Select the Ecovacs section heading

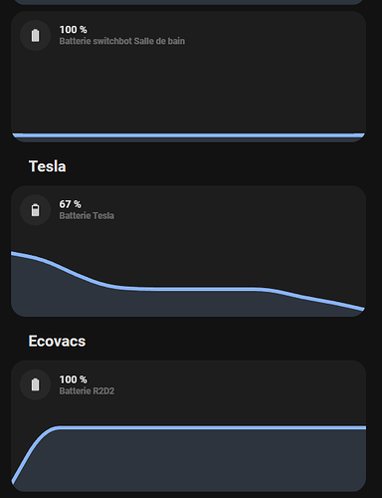point(57,341)
